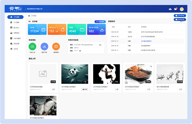Click the lock privacy button on 2019 album
Screen dimensions: 192x124
coord(85,90)
